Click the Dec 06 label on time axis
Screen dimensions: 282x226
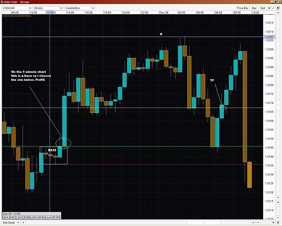pyautogui.click(x=164, y=13)
